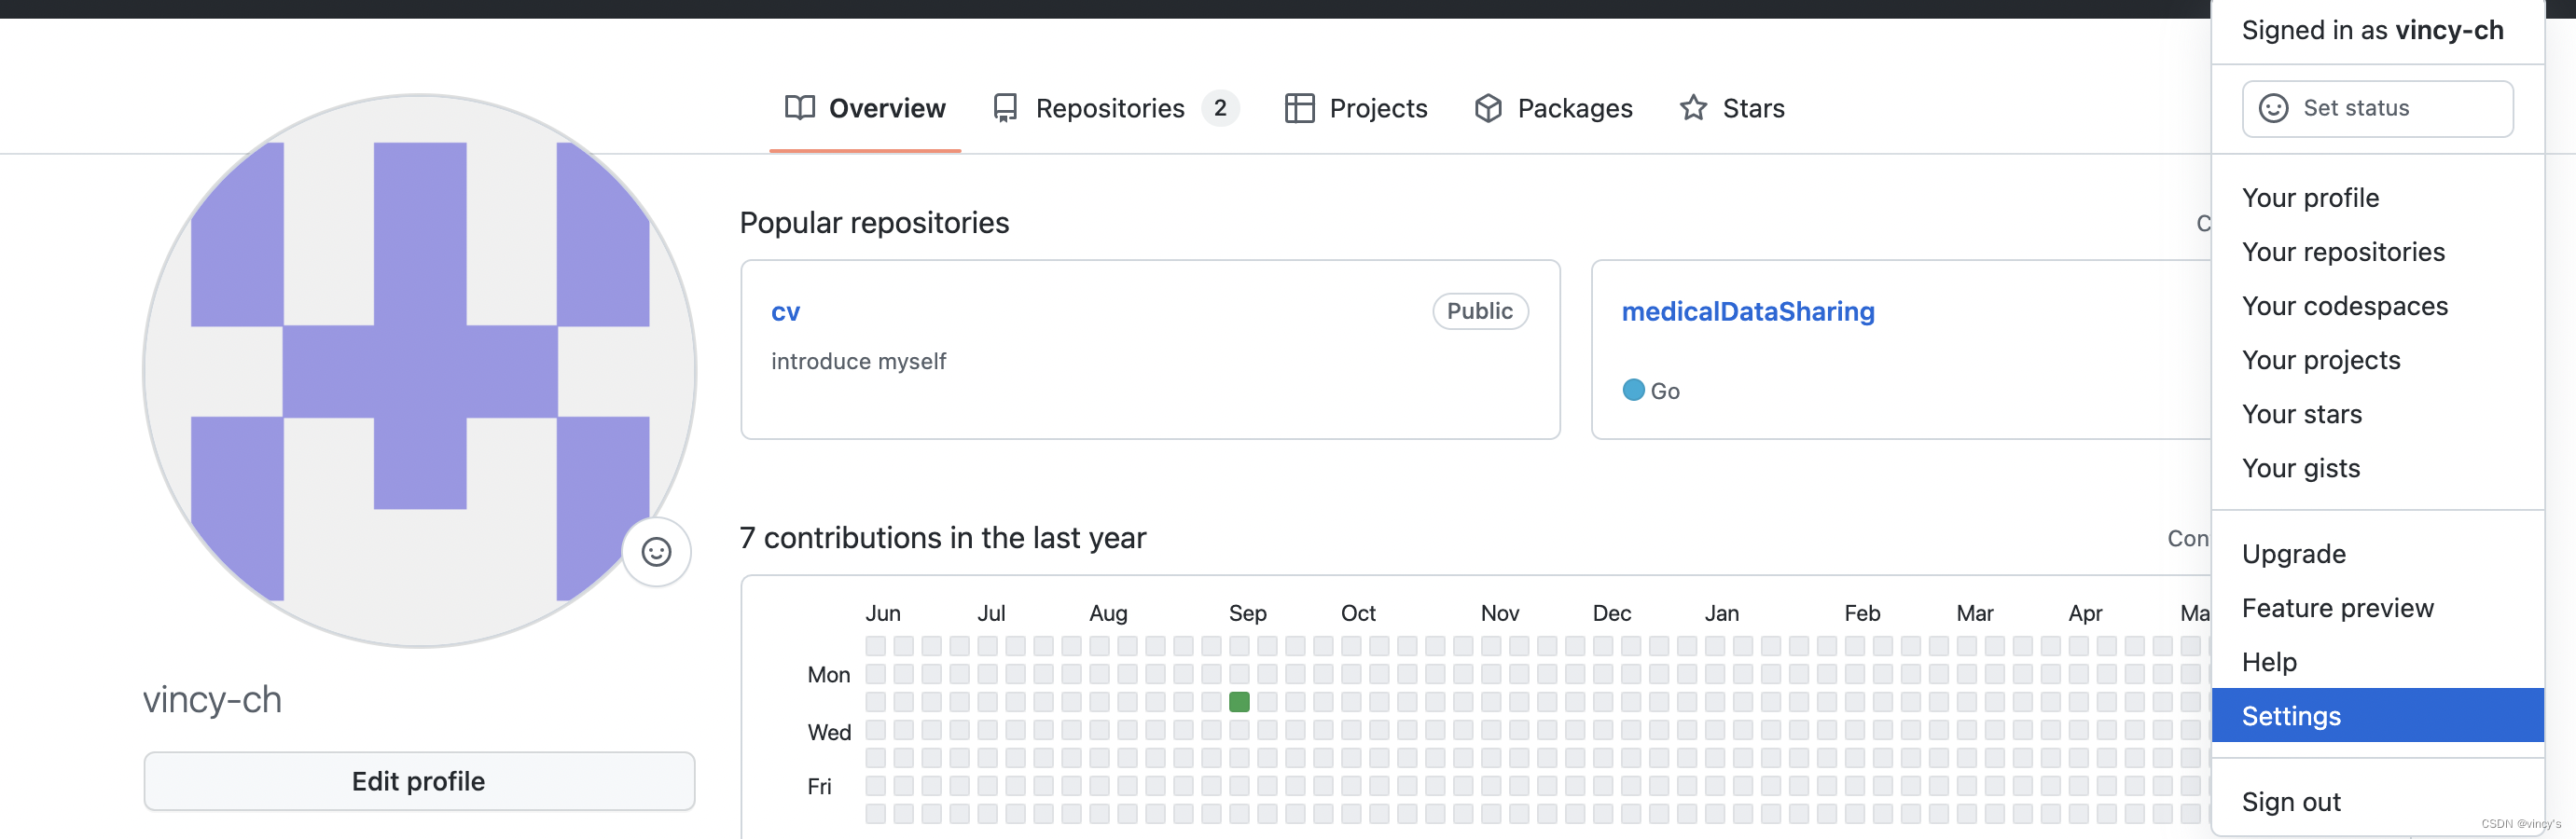Open Settings from the user menu
This screenshot has height=839, width=2576.
pos(2377,716)
